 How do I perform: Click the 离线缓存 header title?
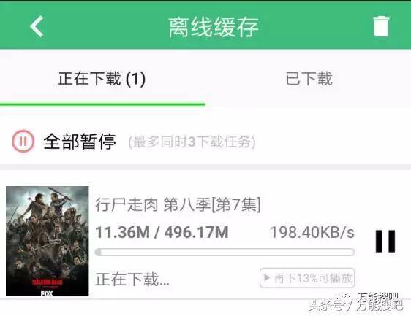pyautogui.click(x=214, y=27)
